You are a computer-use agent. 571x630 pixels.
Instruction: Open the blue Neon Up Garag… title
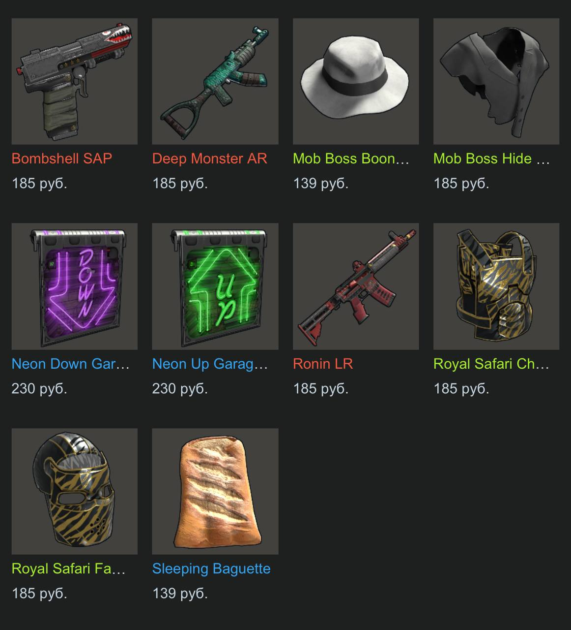coord(210,364)
